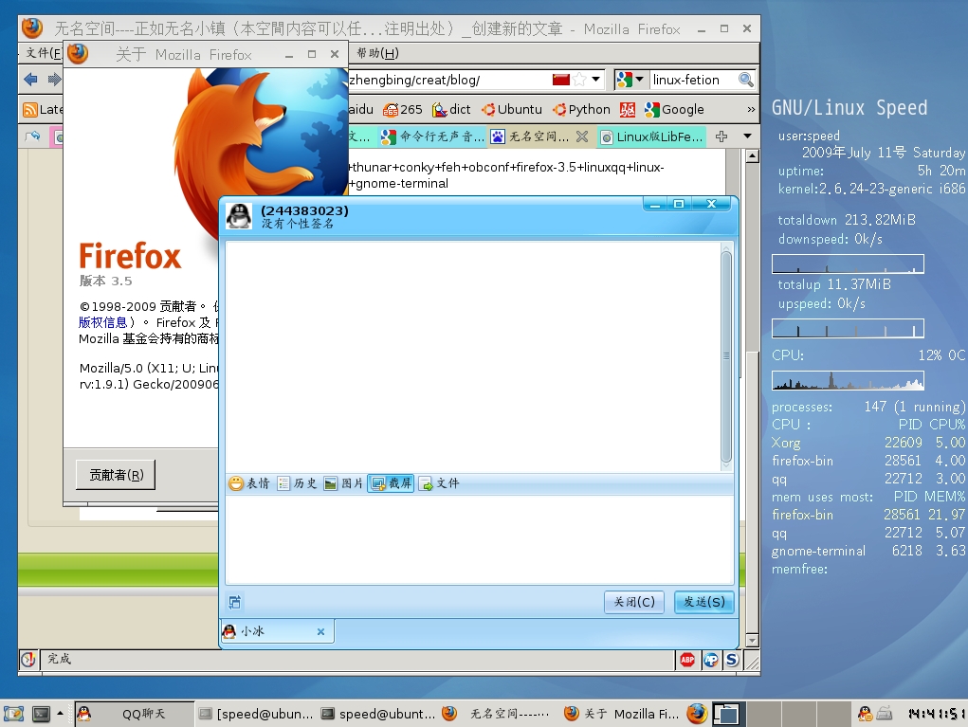Image resolution: width=968 pixels, height=727 pixels.
Task: Switch to 关于 Mozilla Fi... taskbar item
Action: click(622, 714)
